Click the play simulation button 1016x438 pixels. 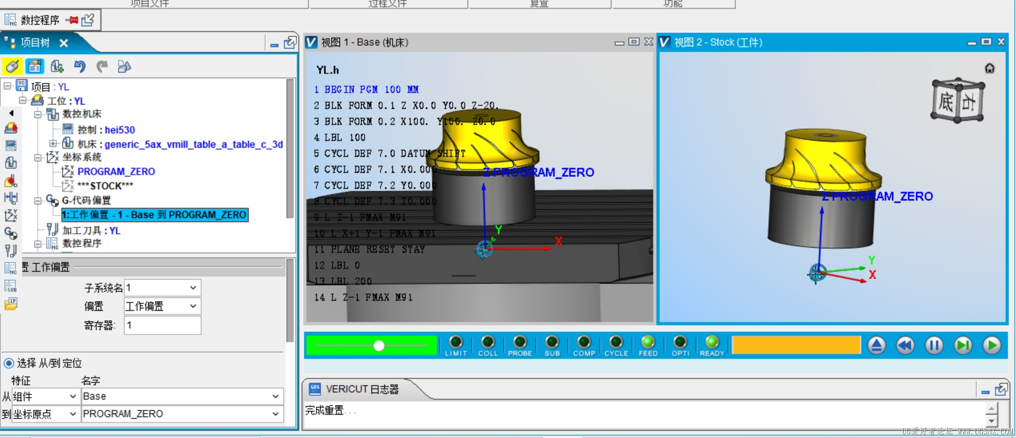[x=992, y=345]
